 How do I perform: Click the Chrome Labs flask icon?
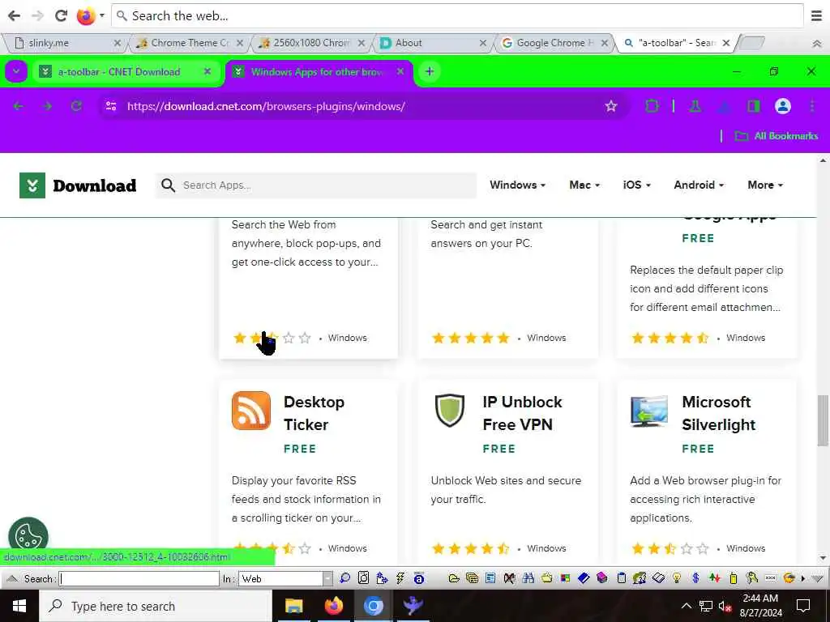tap(695, 106)
